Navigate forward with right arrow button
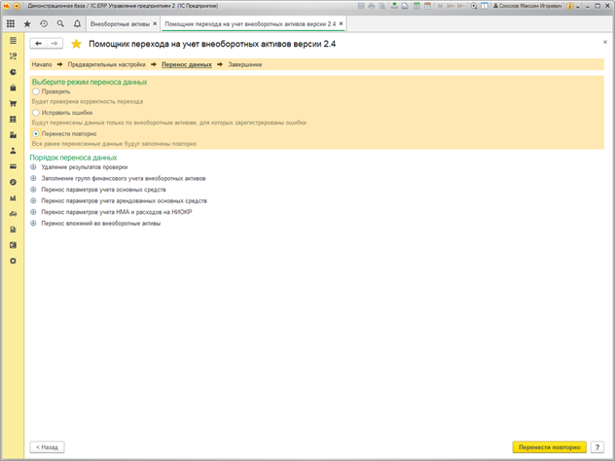The height and width of the screenshot is (461, 615). point(54,44)
